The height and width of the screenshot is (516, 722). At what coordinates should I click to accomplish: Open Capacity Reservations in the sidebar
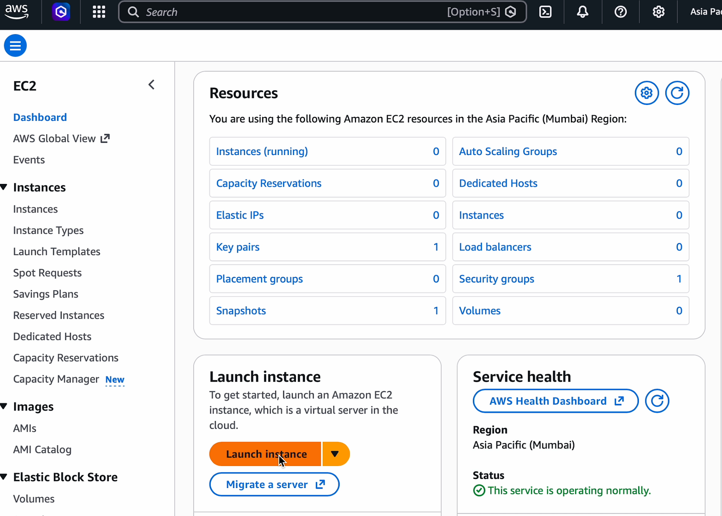tap(65, 358)
